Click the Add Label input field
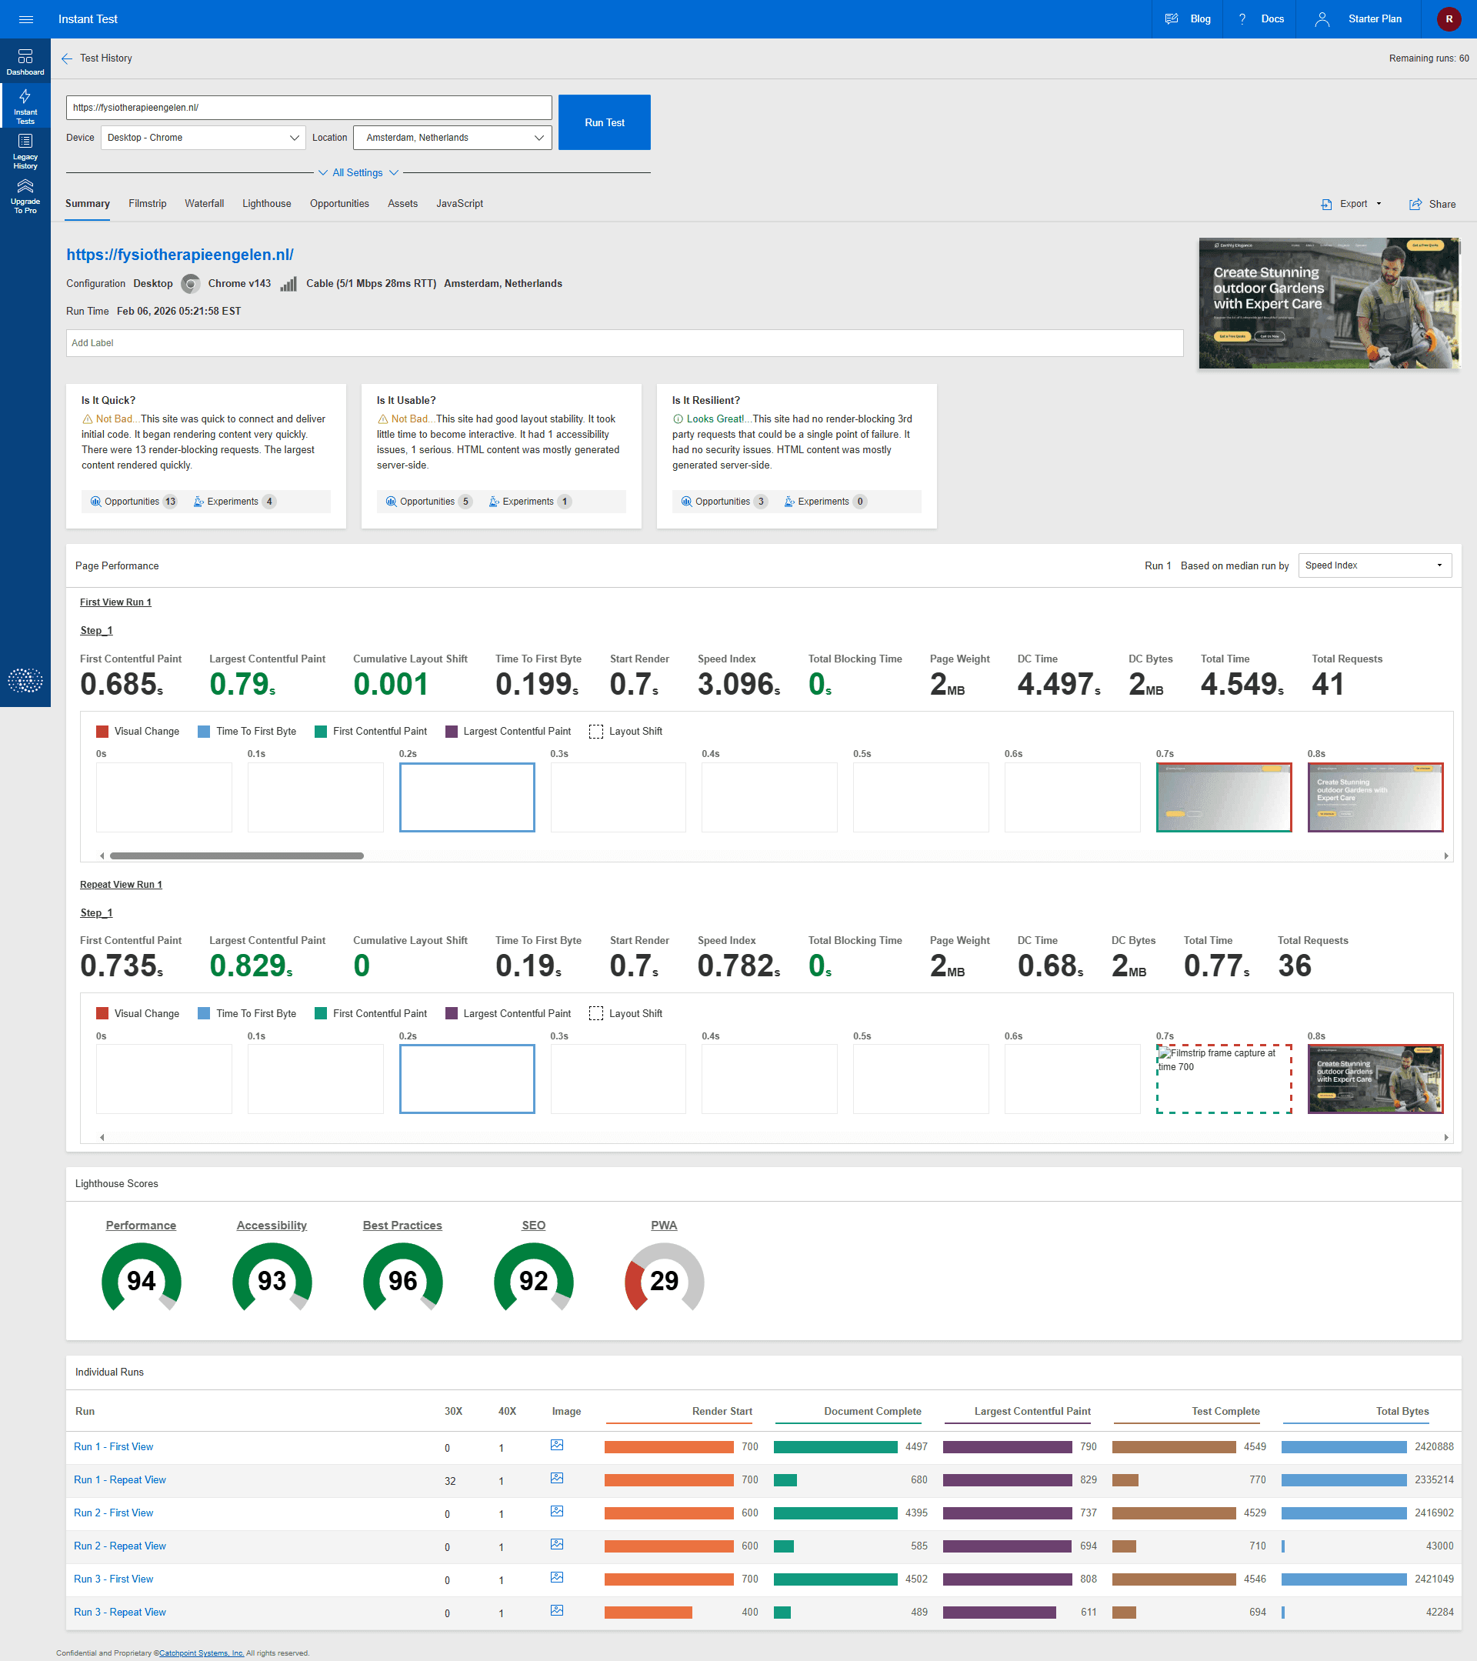This screenshot has height=1661, width=1477. [624, 343]
